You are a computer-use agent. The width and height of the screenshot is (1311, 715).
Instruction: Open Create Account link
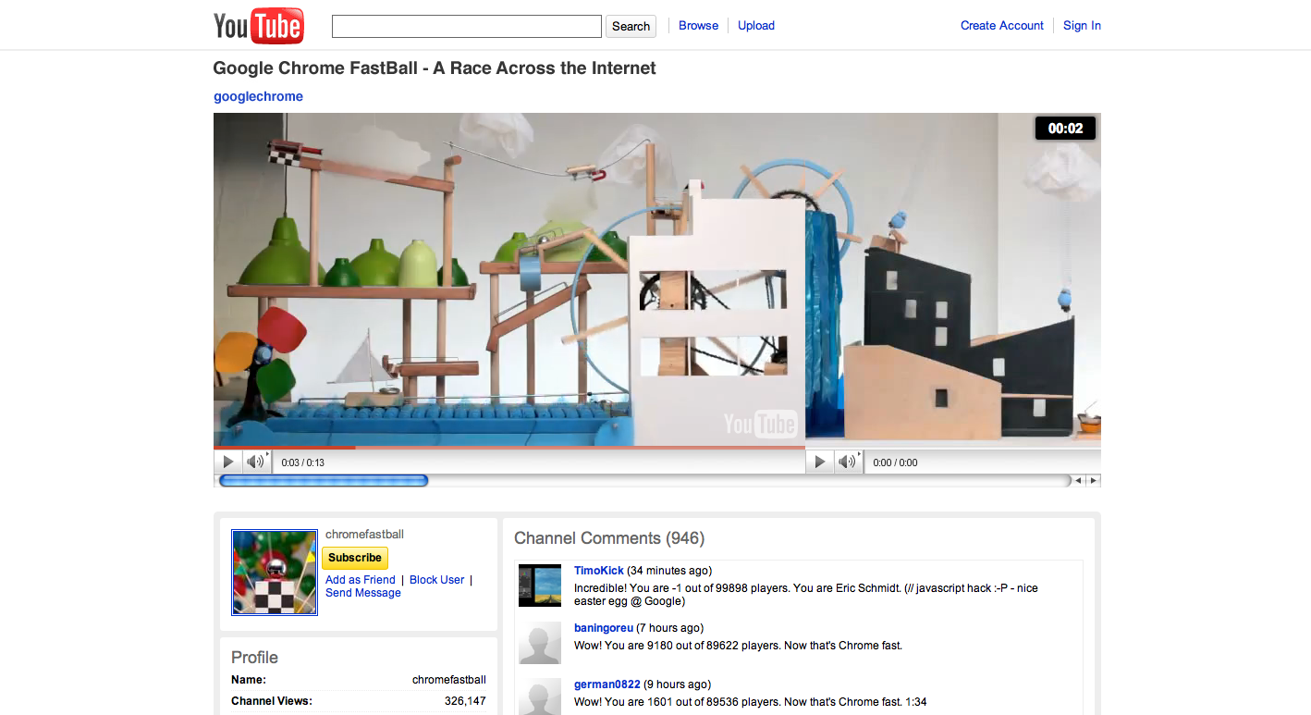[x=1002, y=26]
